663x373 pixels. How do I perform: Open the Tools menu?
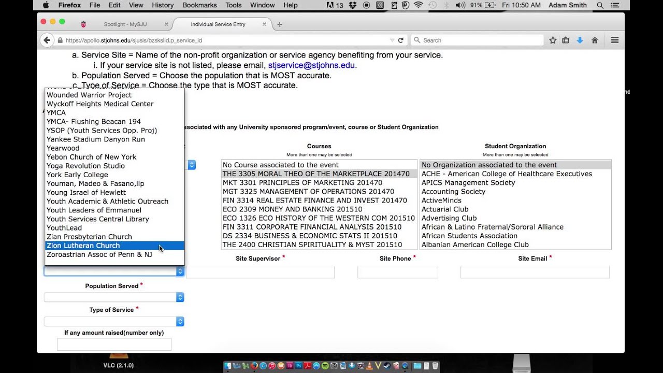pyautogui.click(x=234, y=5)
